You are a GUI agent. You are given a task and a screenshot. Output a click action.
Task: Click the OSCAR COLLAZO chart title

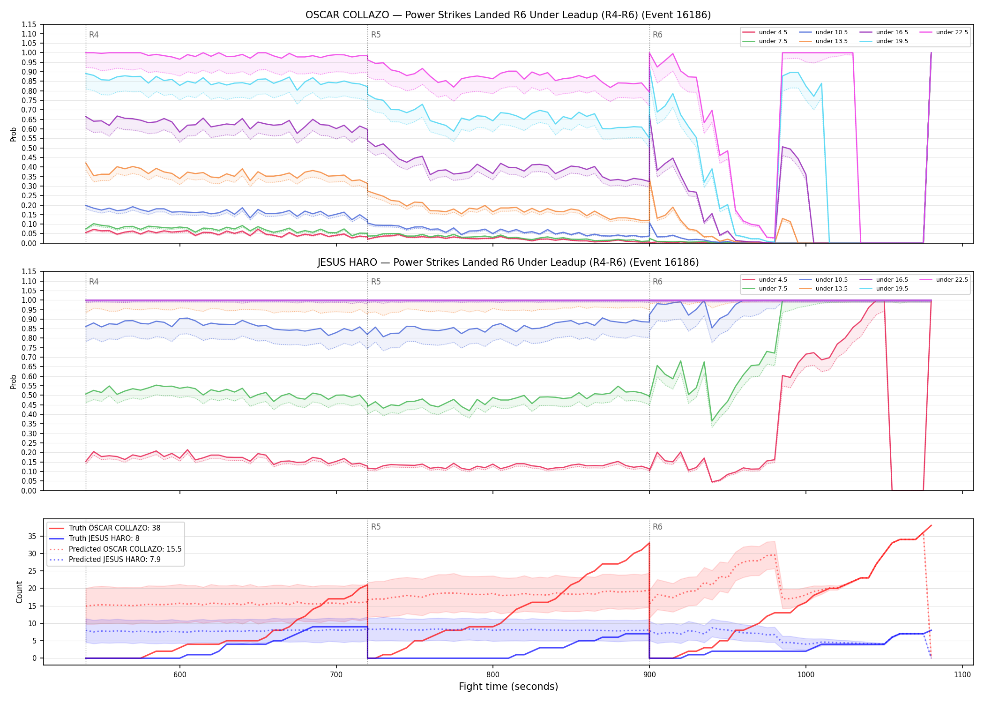click(x=508, y=15)
